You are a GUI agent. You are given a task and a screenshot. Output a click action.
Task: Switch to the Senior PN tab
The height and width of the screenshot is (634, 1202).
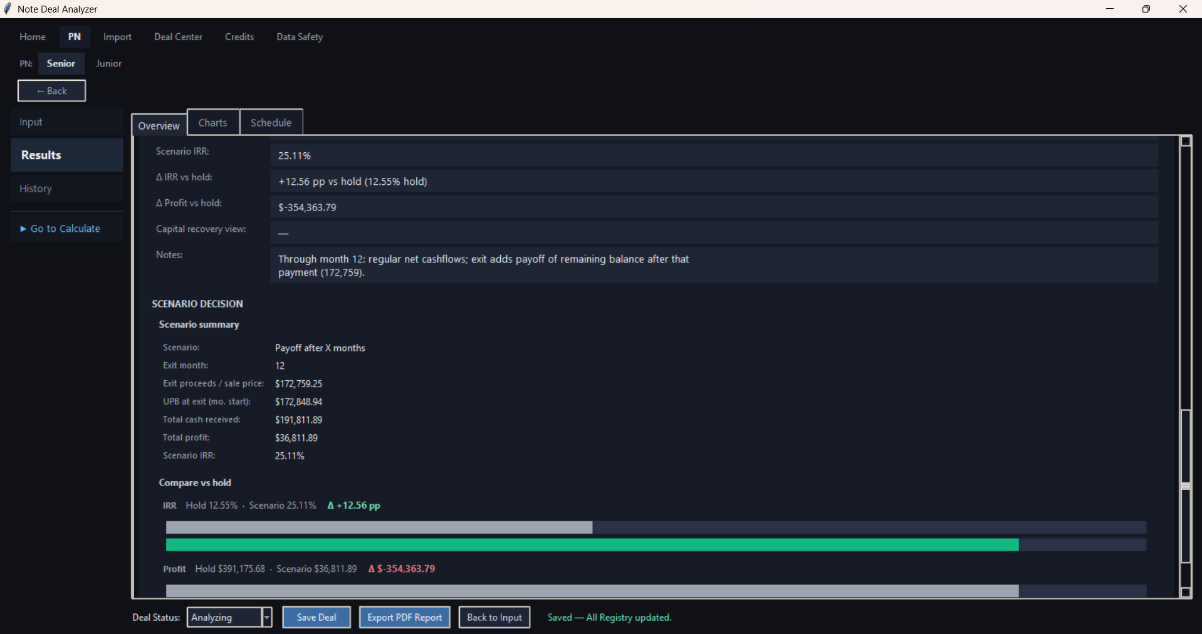[x=61, y=63]
